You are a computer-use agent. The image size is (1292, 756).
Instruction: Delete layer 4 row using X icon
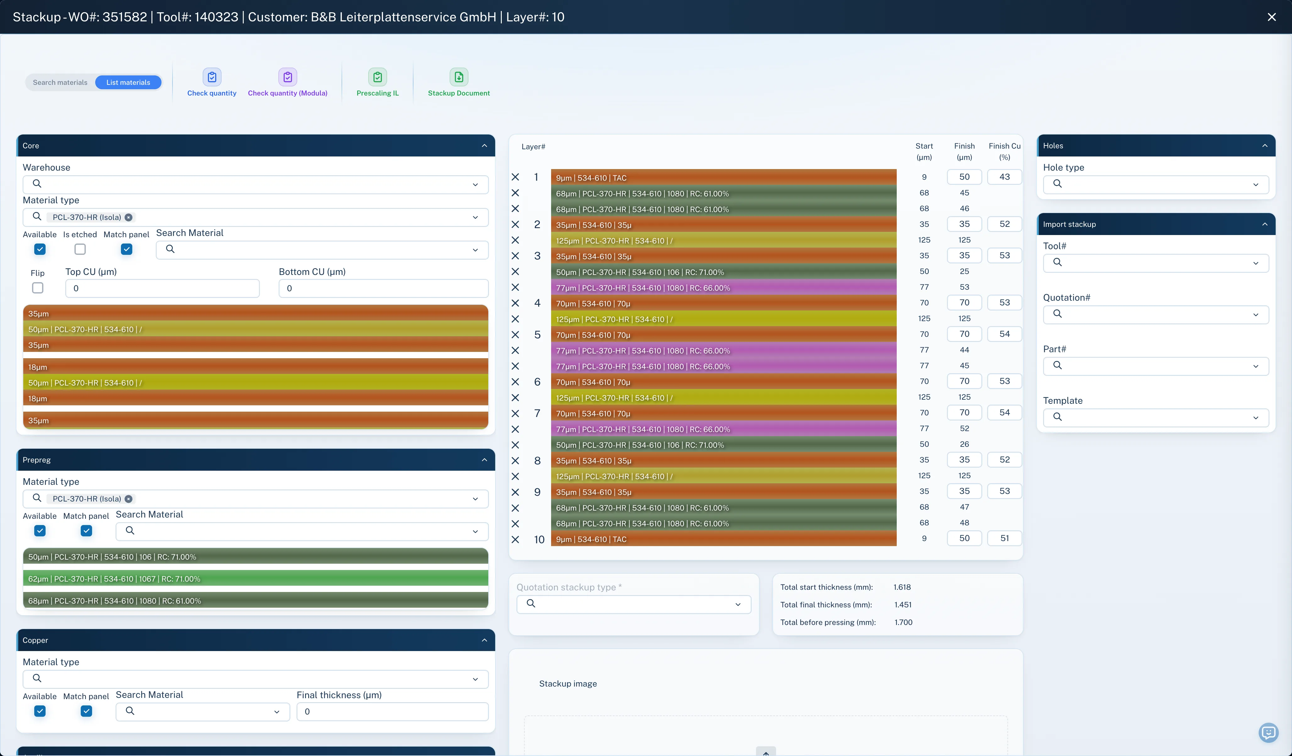click(515, 303)
